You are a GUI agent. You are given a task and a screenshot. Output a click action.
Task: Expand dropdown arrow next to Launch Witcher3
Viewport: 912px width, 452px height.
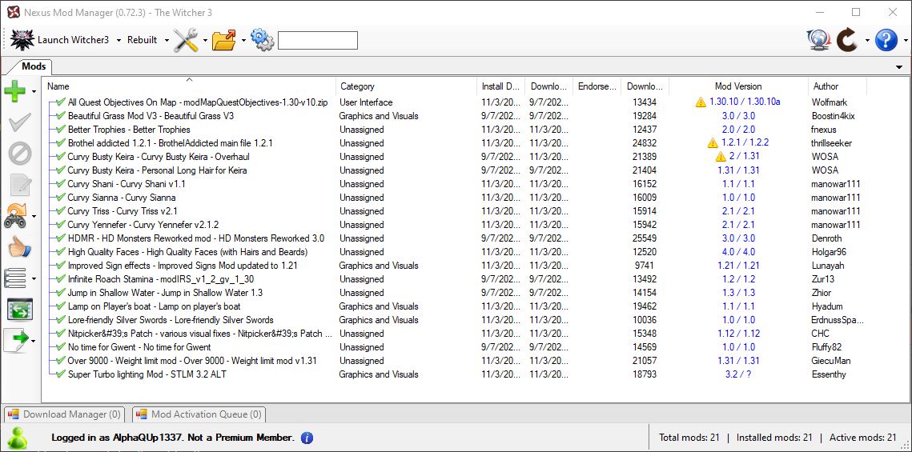[119, 40]
